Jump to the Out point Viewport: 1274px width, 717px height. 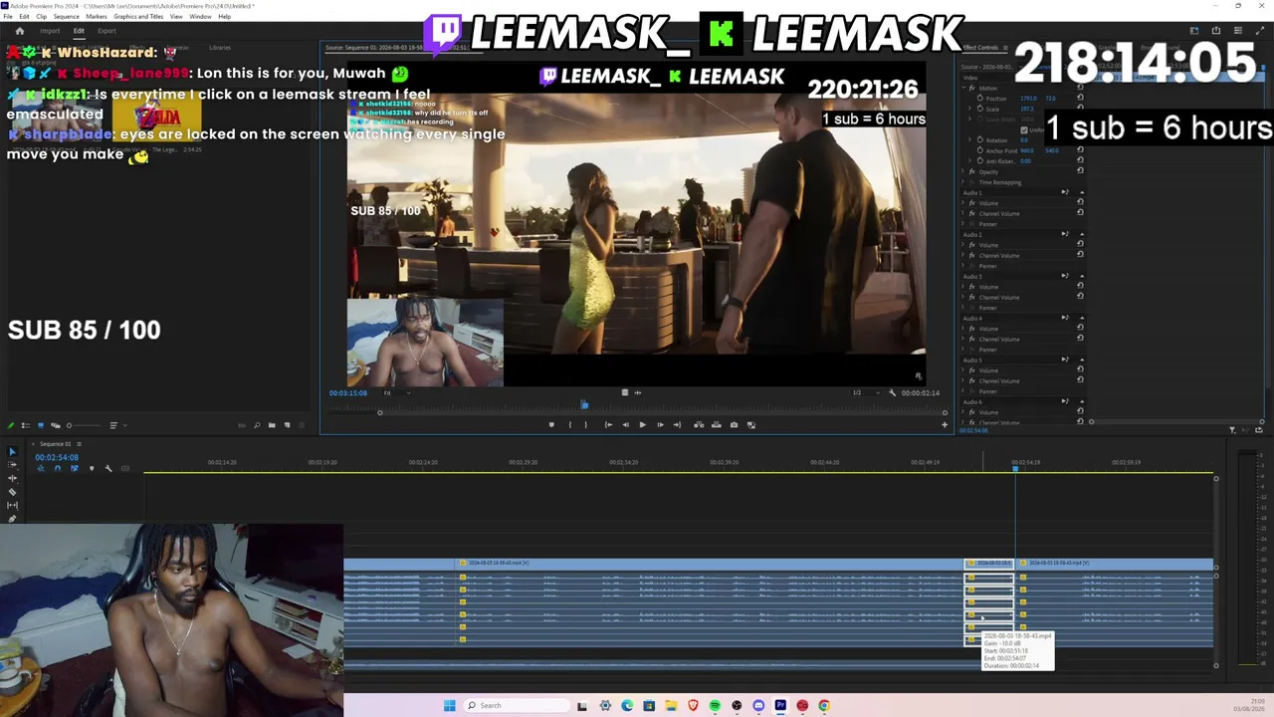click(x=677, y=425)
